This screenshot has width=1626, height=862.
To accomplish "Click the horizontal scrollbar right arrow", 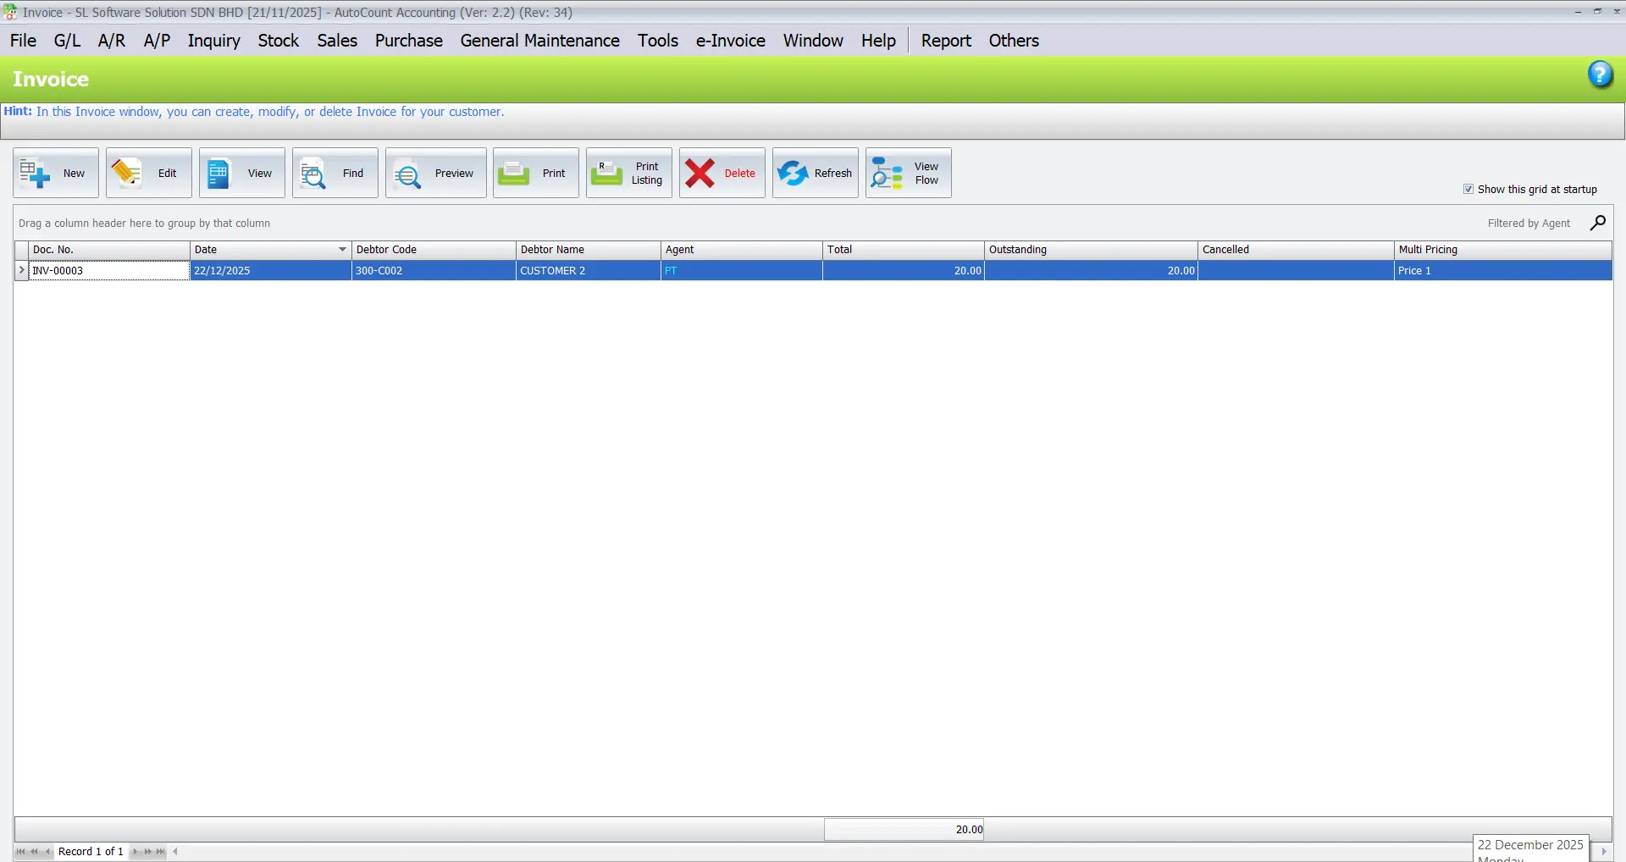I will point(1606,852).
